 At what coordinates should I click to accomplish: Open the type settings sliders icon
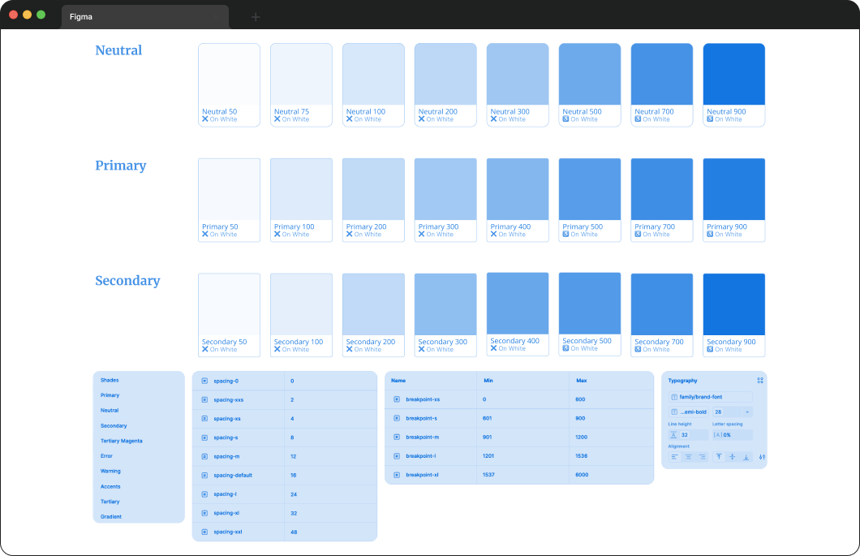click(762, 457)
